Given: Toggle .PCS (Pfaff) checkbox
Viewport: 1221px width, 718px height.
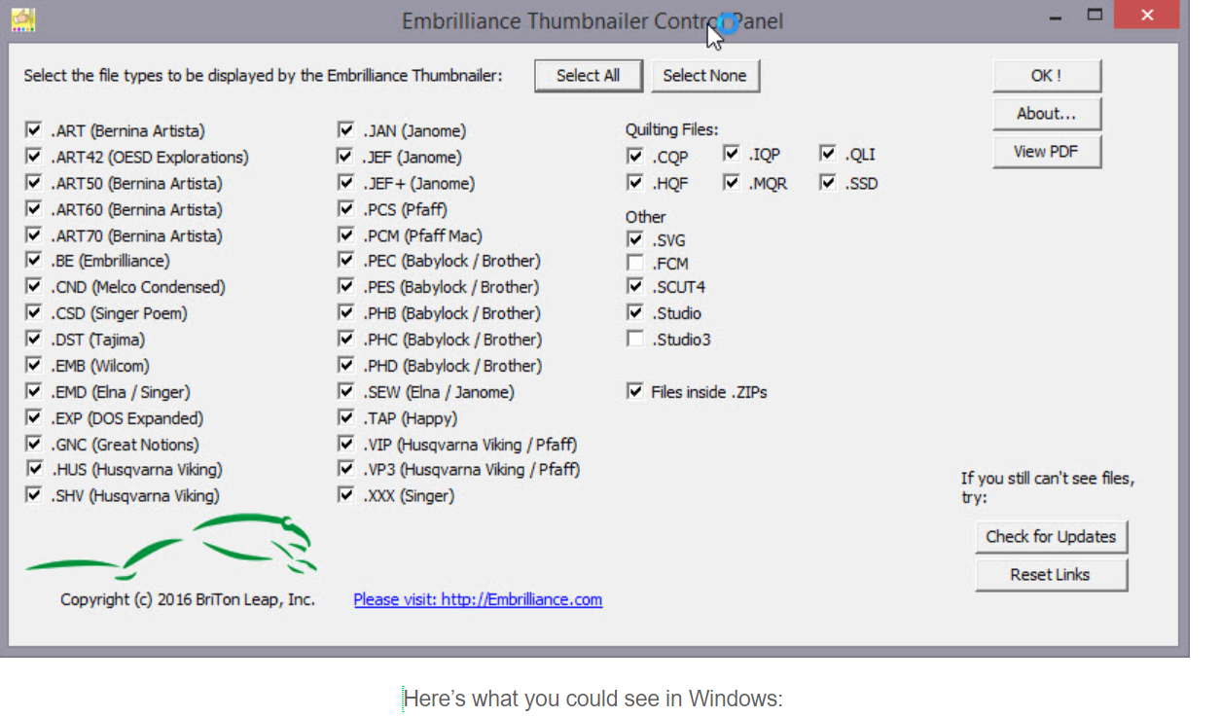Looking at the screenshot, I should click(345, 208).
